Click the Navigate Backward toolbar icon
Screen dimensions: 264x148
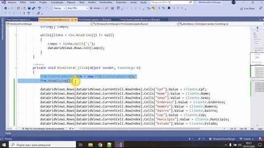click(x=5, y=8)
